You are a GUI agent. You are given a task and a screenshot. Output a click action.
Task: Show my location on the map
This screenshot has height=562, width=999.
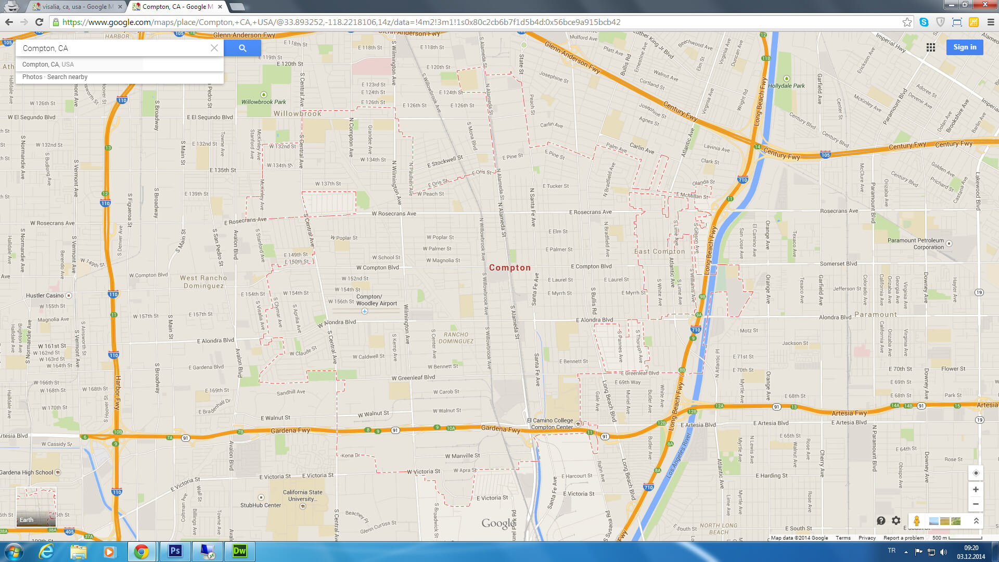coord(976,473)
